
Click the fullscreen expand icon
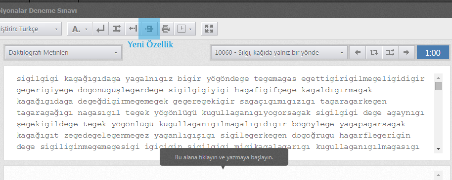209,29
